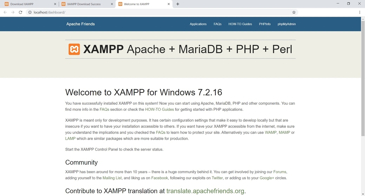The image size is (365, 196).
Task: Open HOW-TO Guides in navigation bar
Action: click(240, 24)
